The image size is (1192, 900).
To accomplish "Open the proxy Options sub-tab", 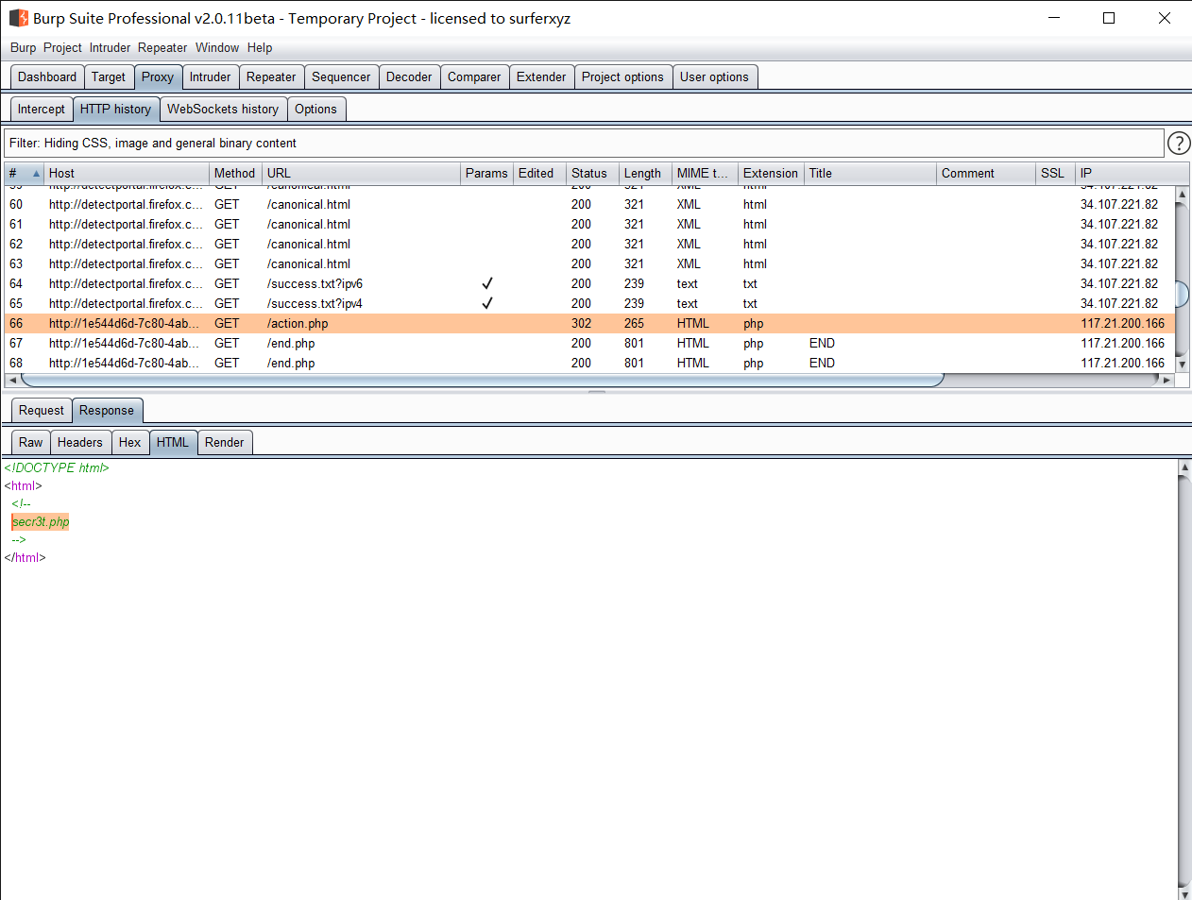I will (315, 109).
